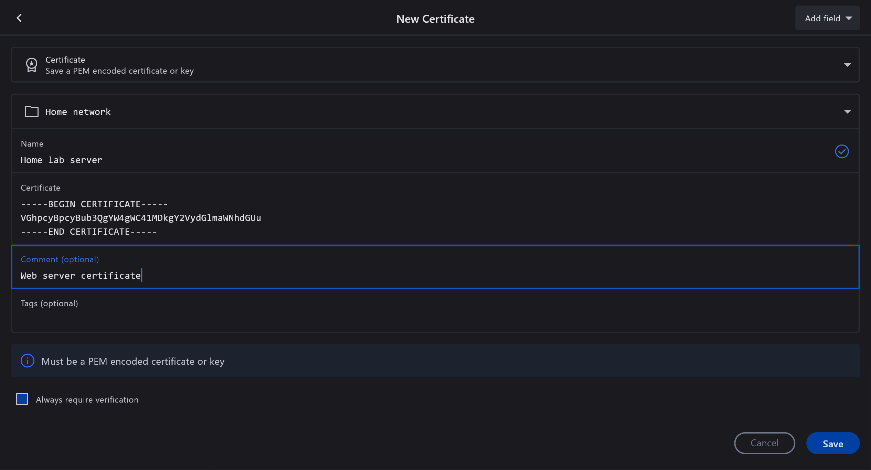
Task: Click the Home network folder icon
Action: [x=32, y=111]
